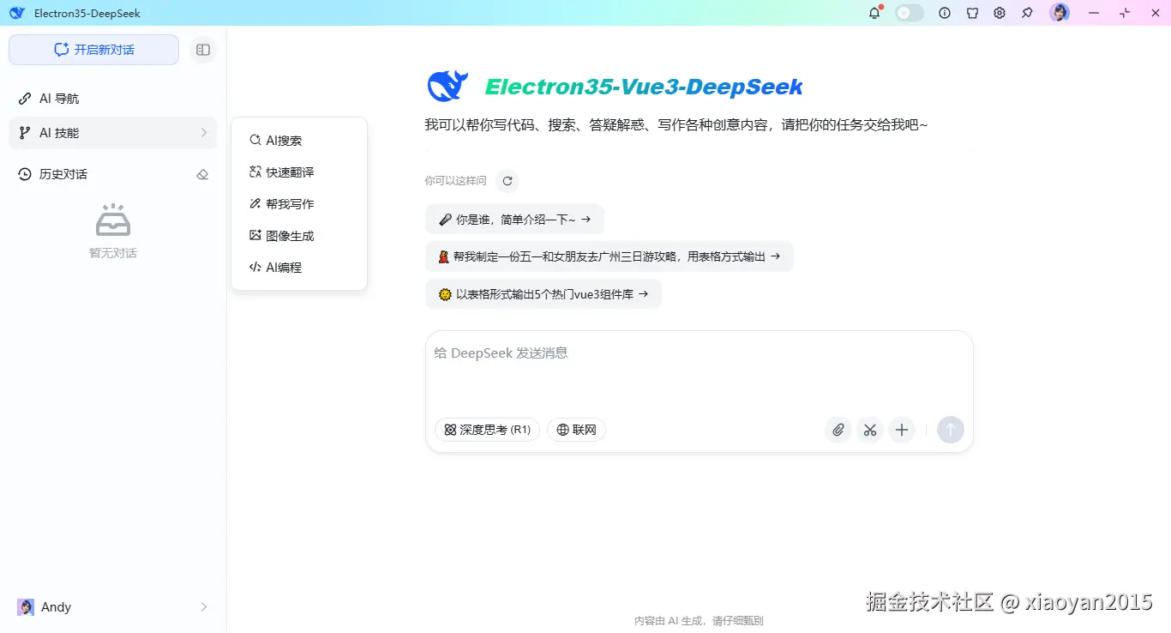The image size is (1171, 633).
Task: Switch theme using title bar toggle switch
Action: click(x=909, y=13)
